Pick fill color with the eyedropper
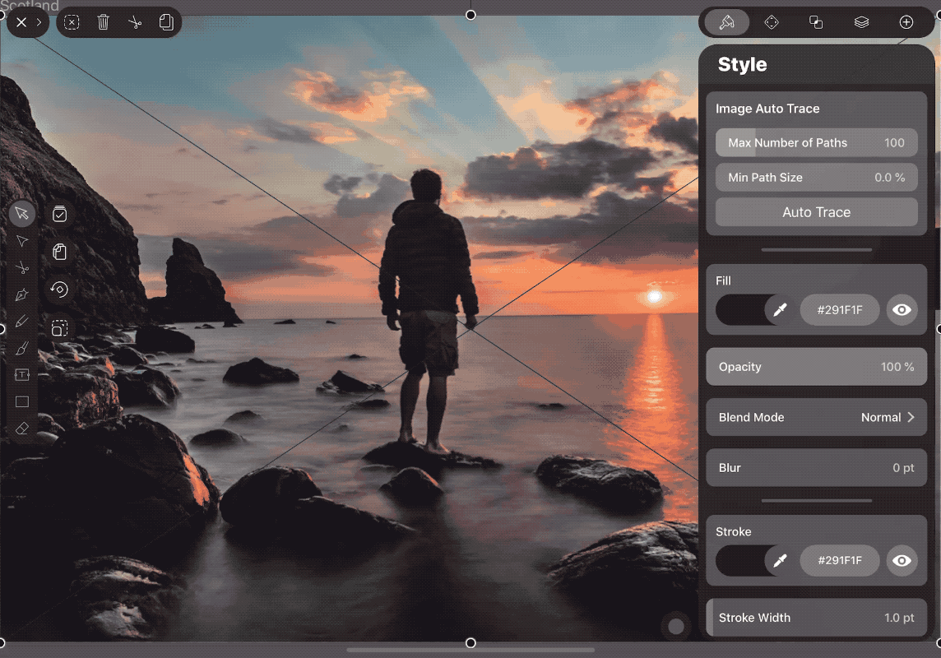This screenshot has width=941, height=658. click(x=780, y=310)
